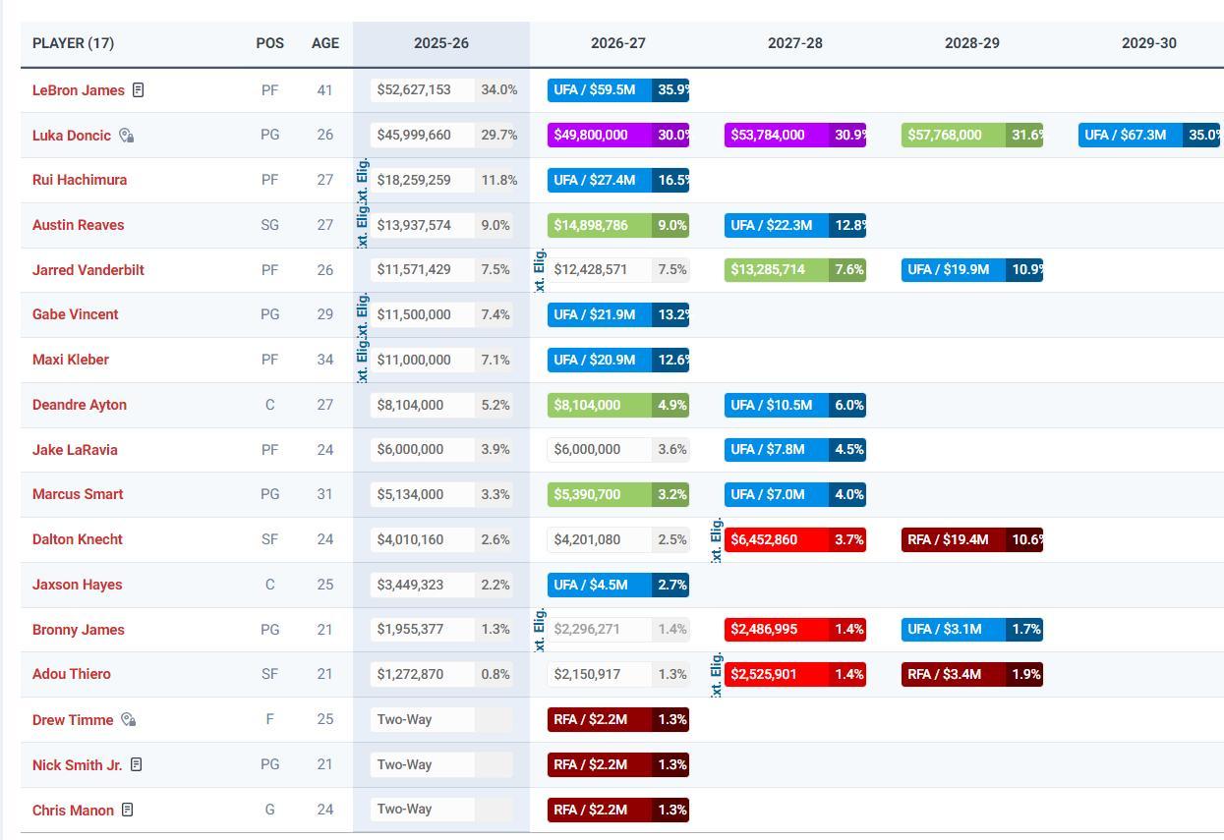Viewport: 1224px width, 840px height.
Task: Open Rui Hachimura's player link
Action: (x=79, y=180)
